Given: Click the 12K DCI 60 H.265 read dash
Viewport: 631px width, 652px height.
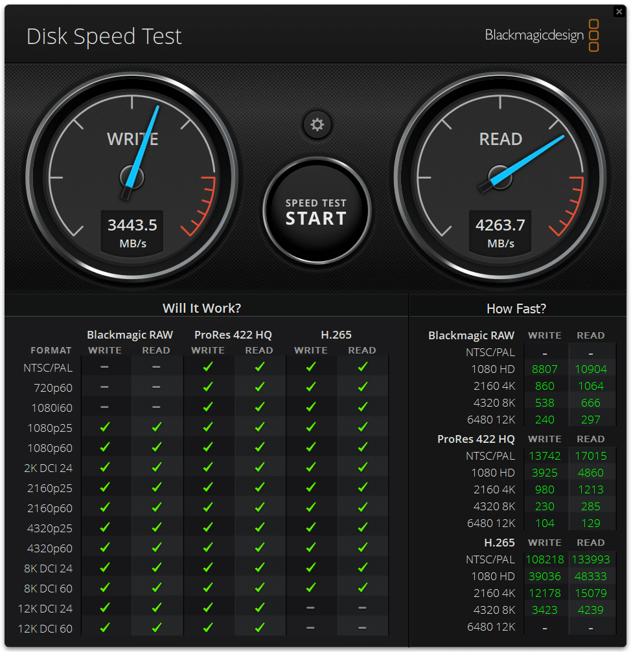Looking at the screenshot, I should point(362,627).
